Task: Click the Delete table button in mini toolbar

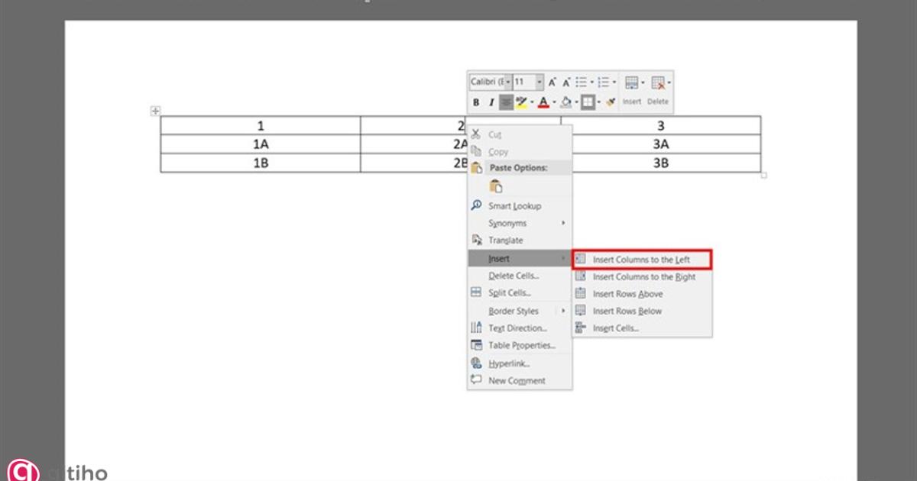Action: (657, 90)
